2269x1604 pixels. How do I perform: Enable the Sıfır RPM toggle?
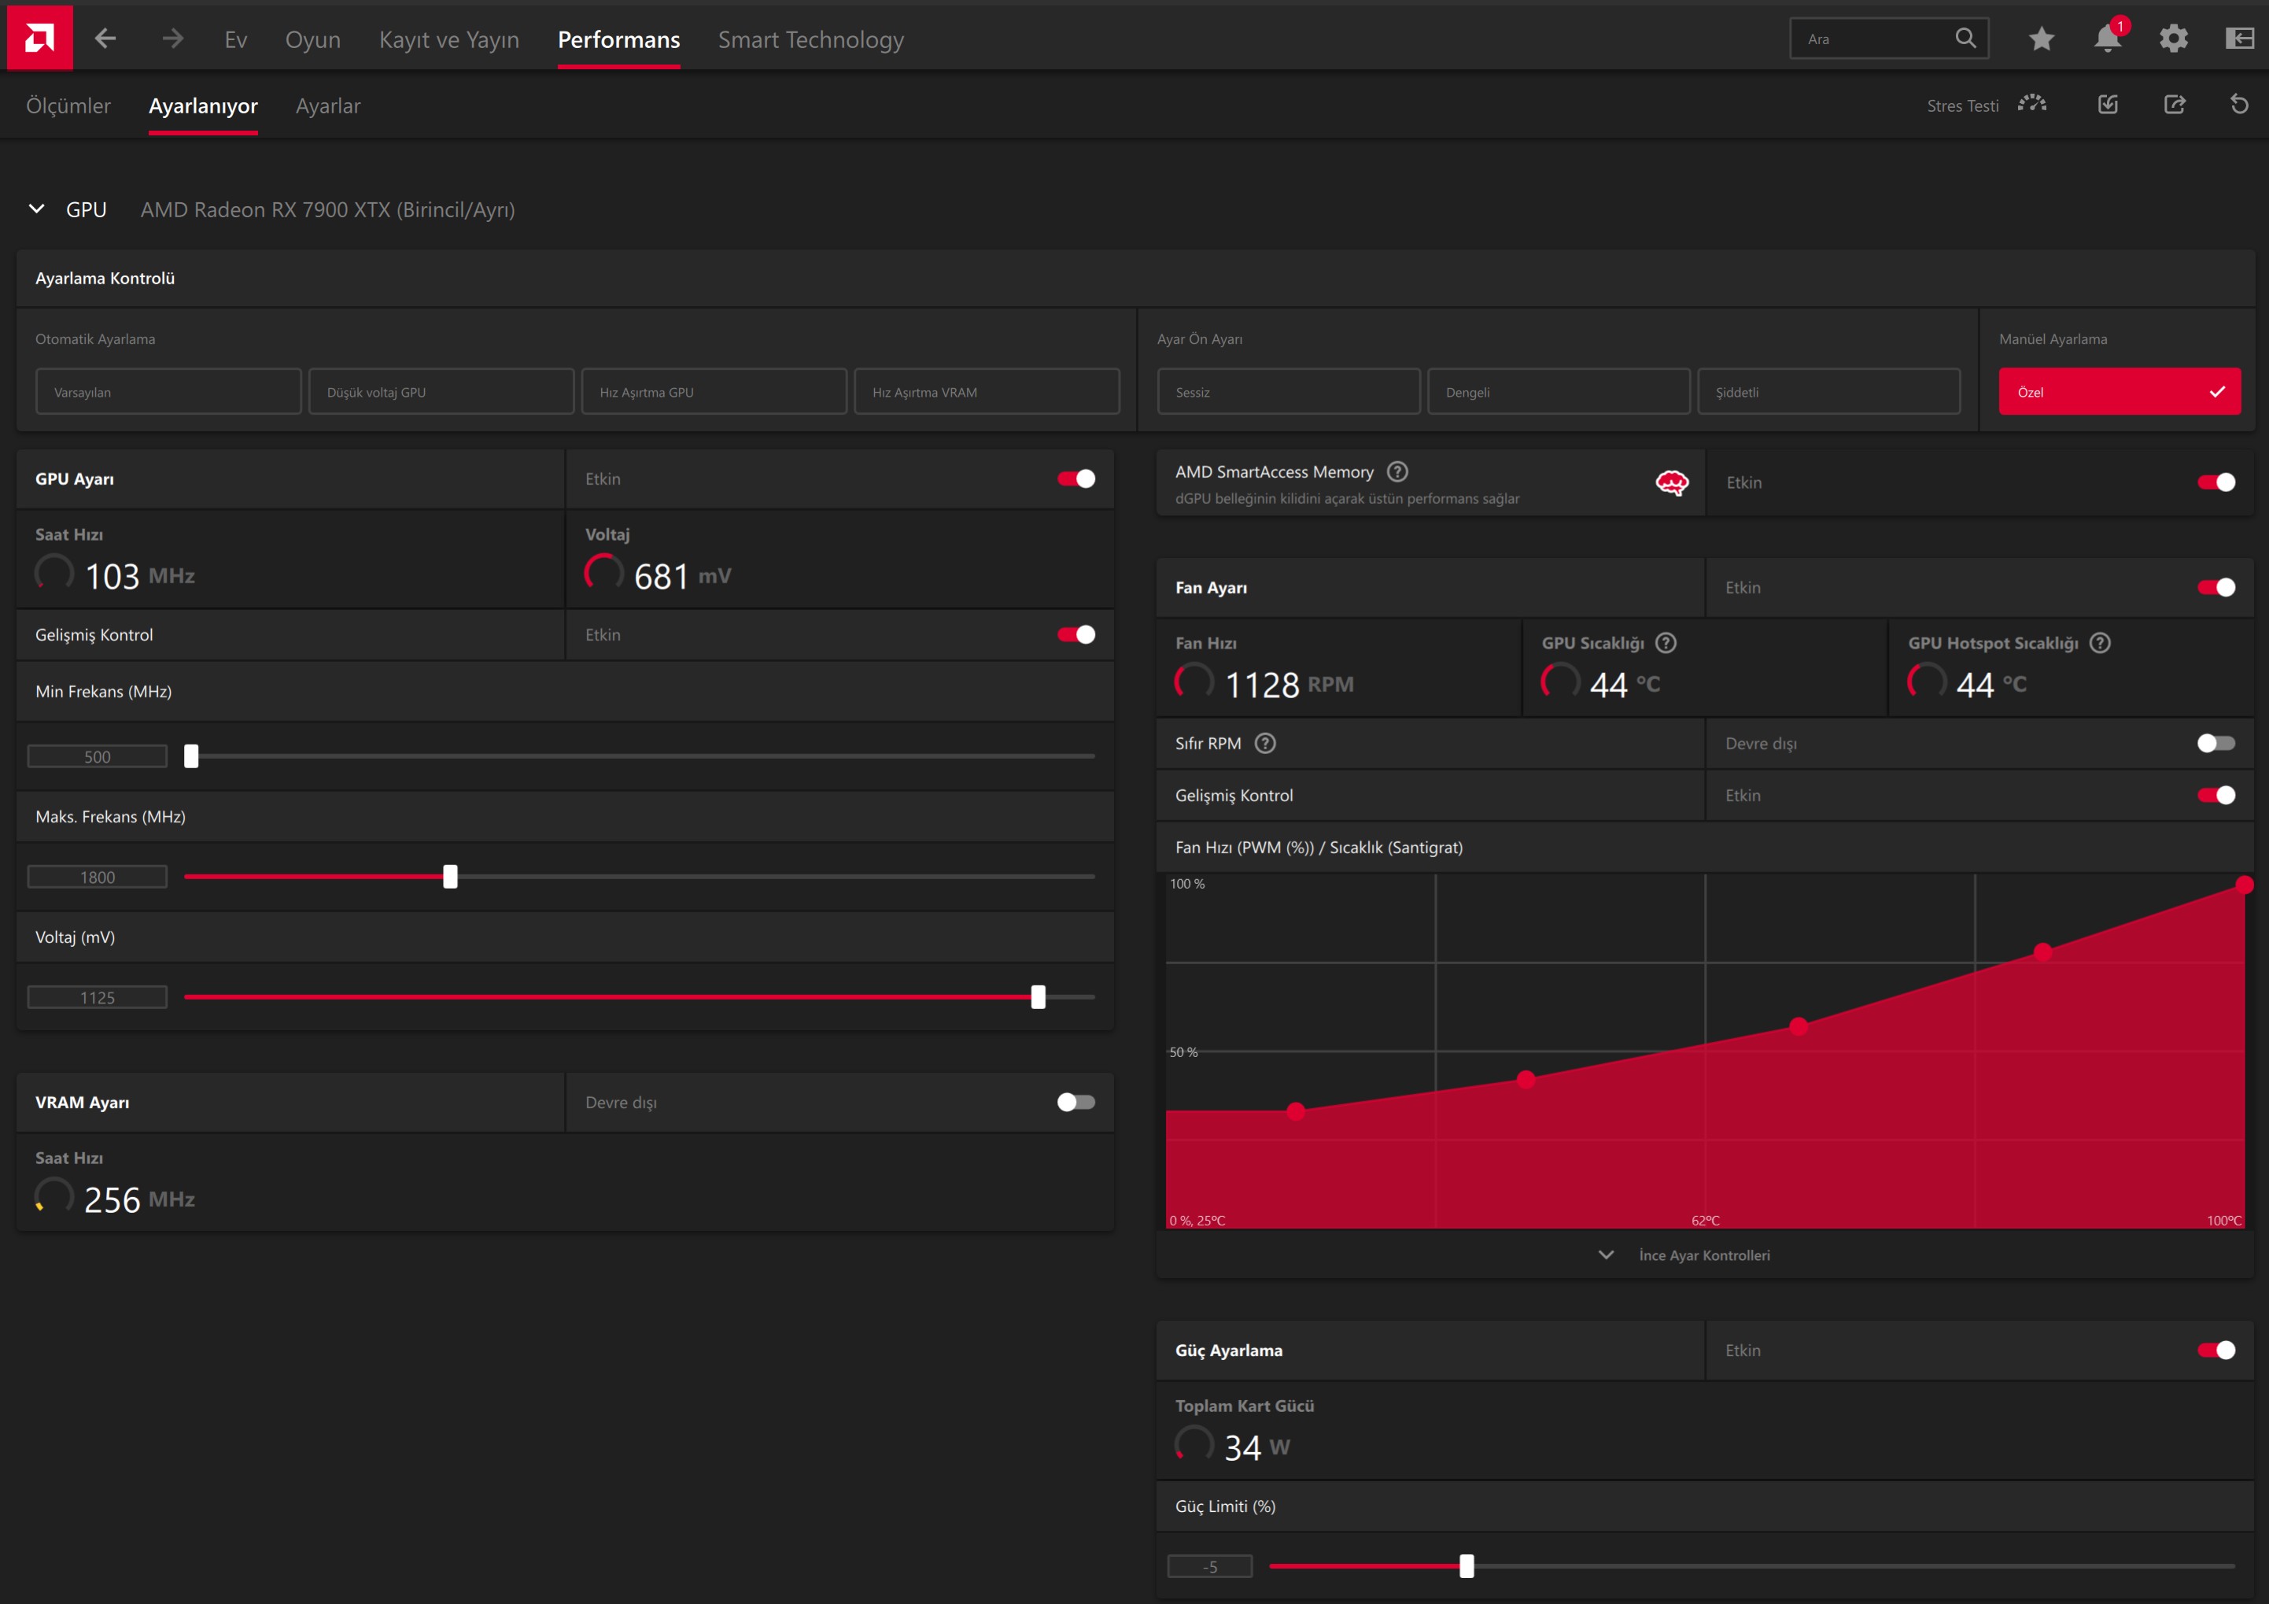point(2216,743)
